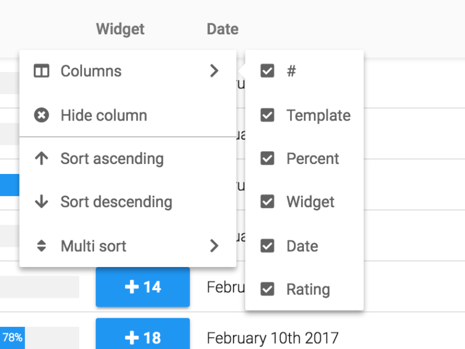
Task: Disable the Rating column checkbox
Action: (x=267, y=289)
